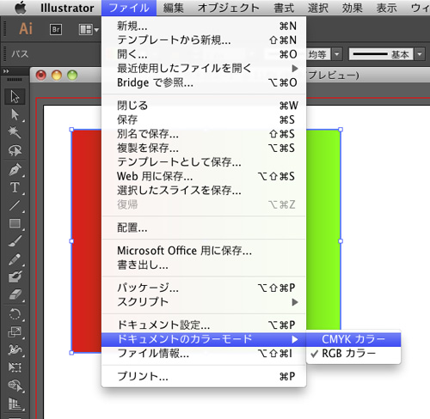Choose パッケージ... menu item
Viewport: 430px width, 419px height.
[x=204, y=288]
